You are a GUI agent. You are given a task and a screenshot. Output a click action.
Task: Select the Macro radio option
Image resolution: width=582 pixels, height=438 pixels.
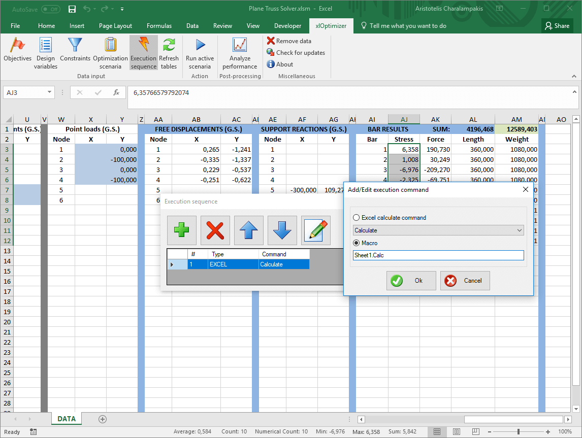click(x=356, y=243)
